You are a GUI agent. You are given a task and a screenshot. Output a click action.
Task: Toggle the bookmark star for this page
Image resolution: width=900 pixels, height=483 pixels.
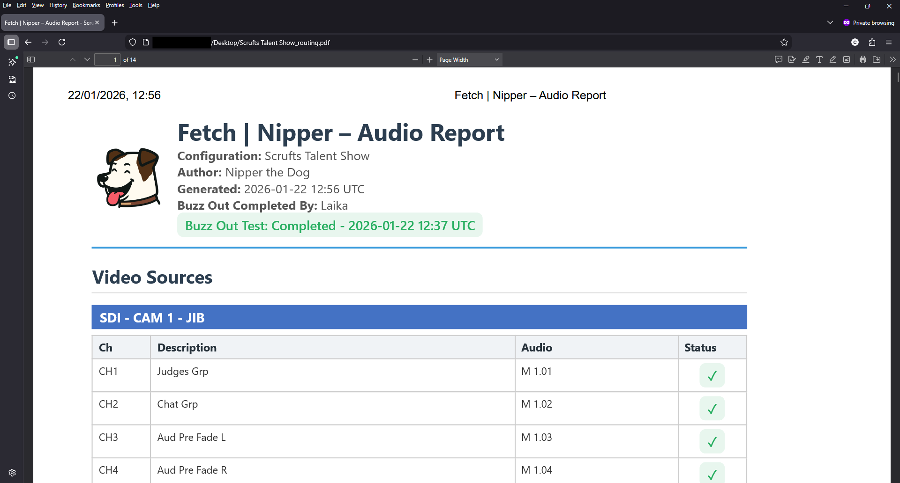pyautogui.click(x=784, y=42)
